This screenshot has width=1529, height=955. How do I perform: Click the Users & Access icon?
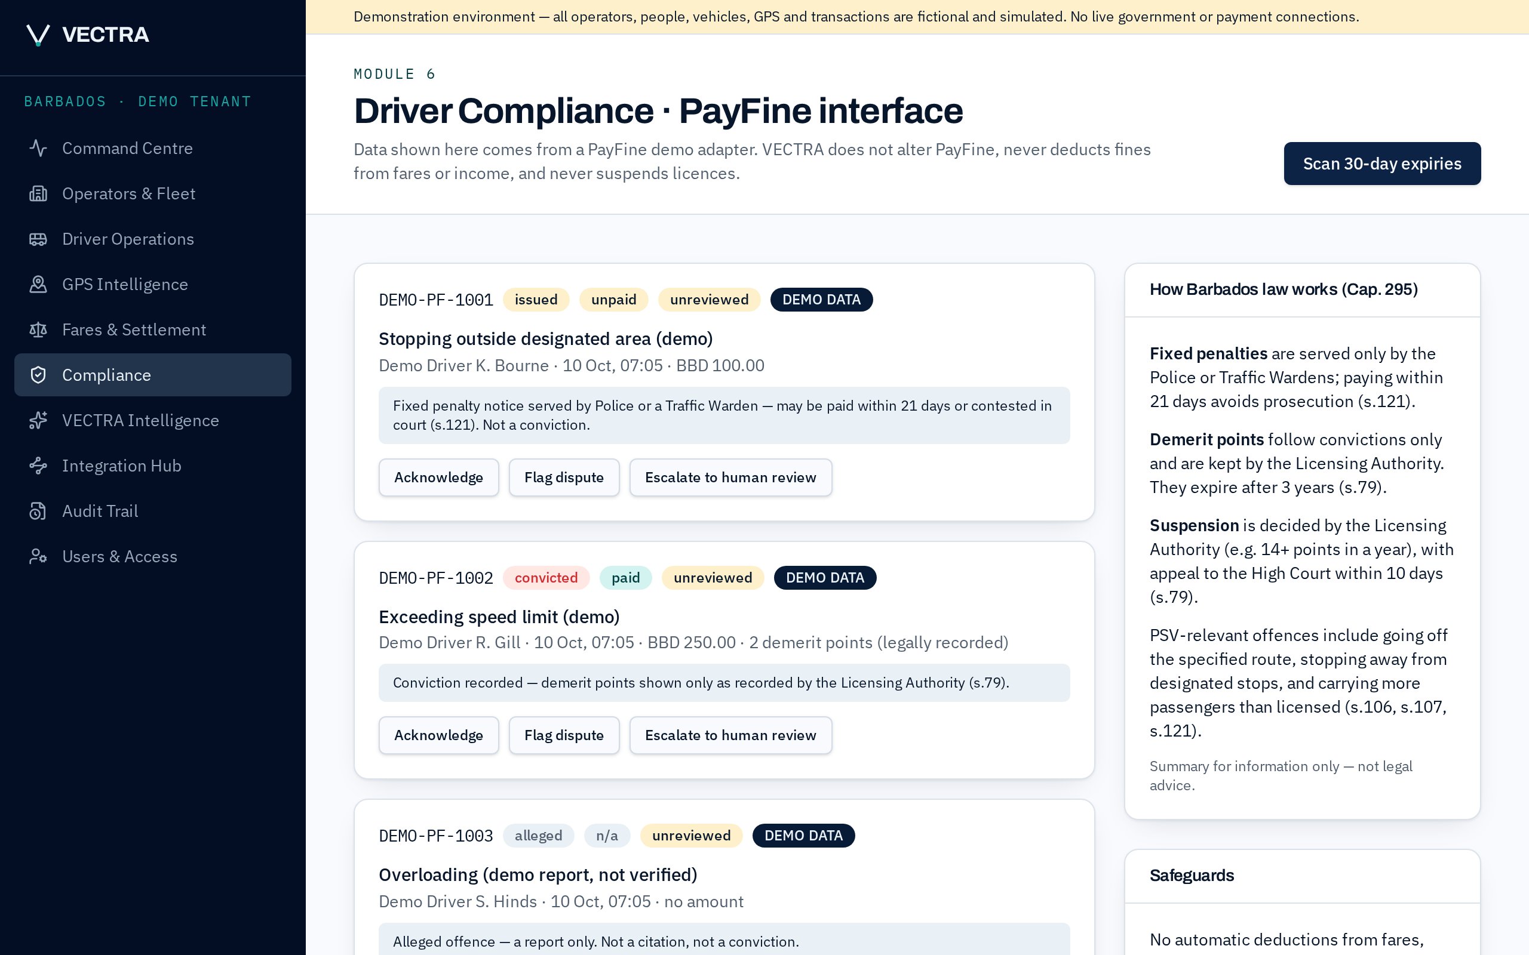(x=38, y=557)
